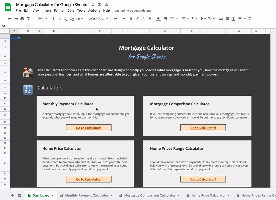Screen dimensions: 276x200
Task: Select row 13 header
Action: click(x=5, y=115)
